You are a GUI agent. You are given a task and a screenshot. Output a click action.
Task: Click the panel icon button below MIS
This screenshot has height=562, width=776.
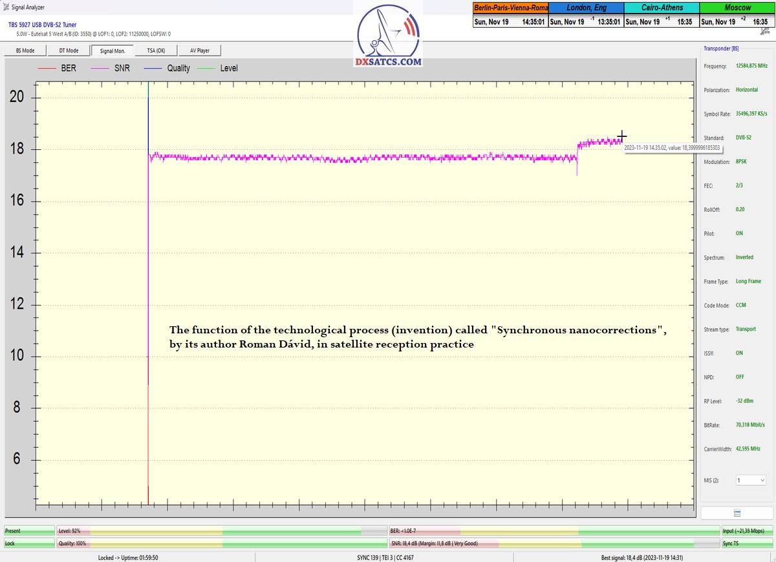[737, 513]
